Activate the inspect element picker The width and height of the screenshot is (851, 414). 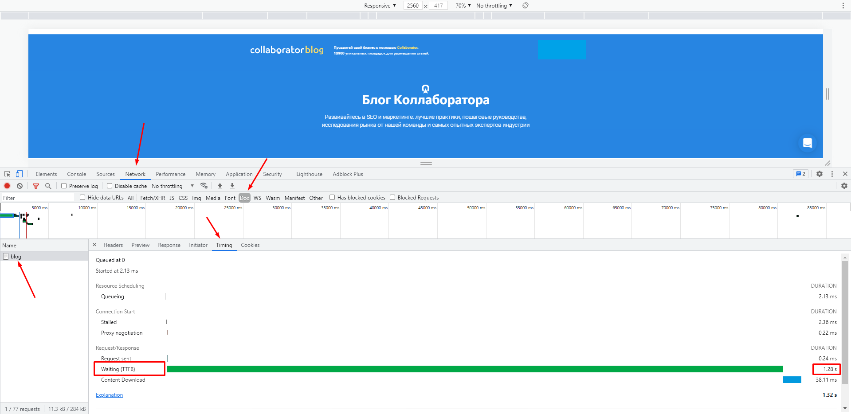pos(8,174)
